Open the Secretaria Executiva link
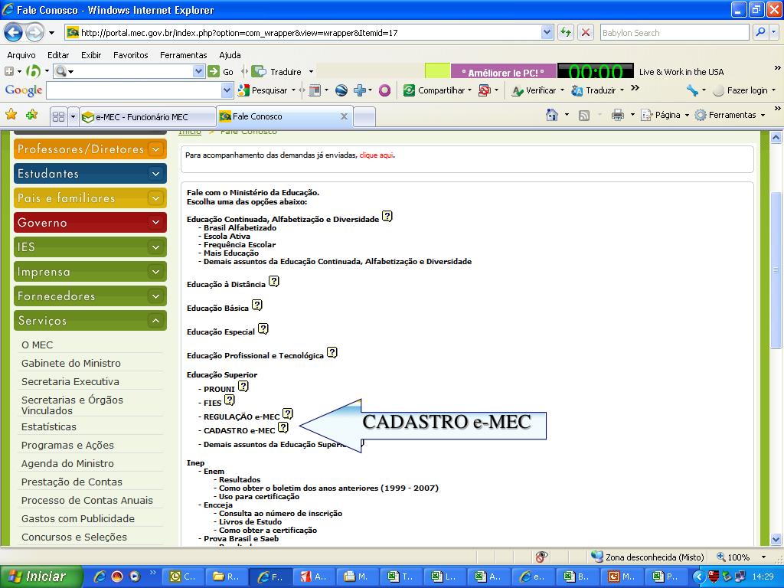The image size is (784, 588). (70, 381)
